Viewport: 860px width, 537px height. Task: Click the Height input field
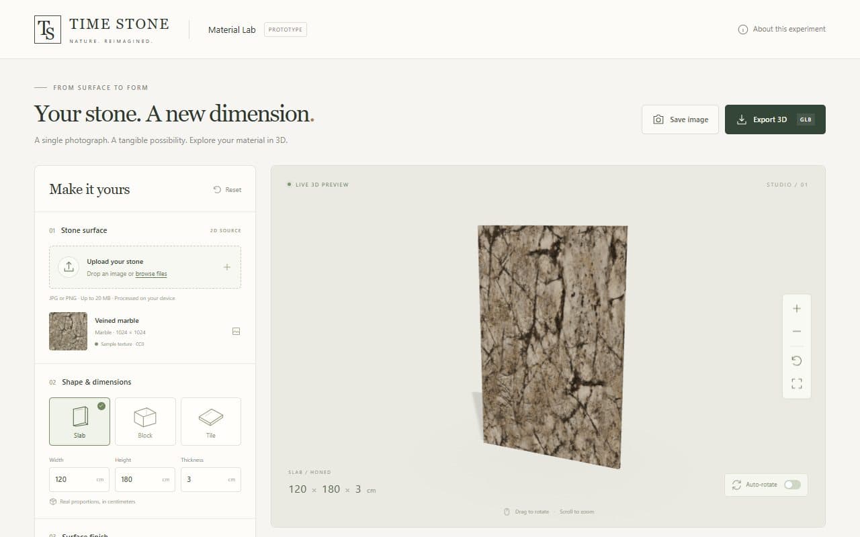pyautogui.click(x=145, y=480)
